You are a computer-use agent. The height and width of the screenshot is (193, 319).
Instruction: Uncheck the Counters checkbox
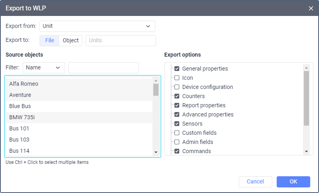click(x=177, y=96)
